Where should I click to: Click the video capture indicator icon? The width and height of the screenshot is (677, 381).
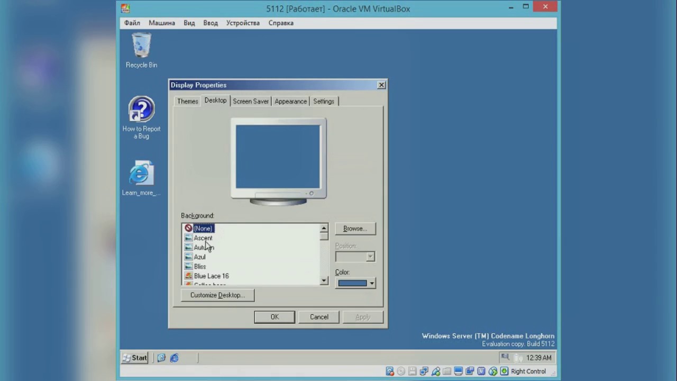(x=470, y=371)
